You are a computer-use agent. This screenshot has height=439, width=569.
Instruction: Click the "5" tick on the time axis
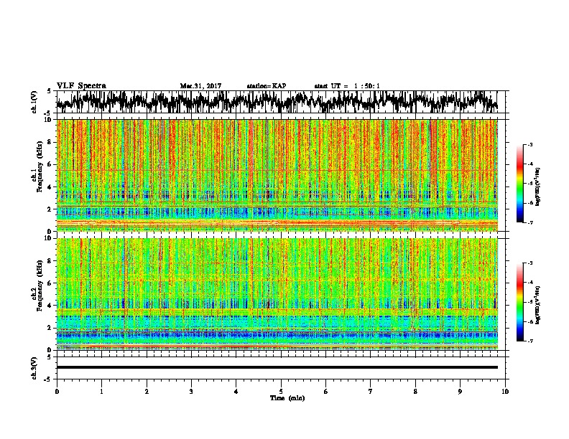(x=281, y=392)
